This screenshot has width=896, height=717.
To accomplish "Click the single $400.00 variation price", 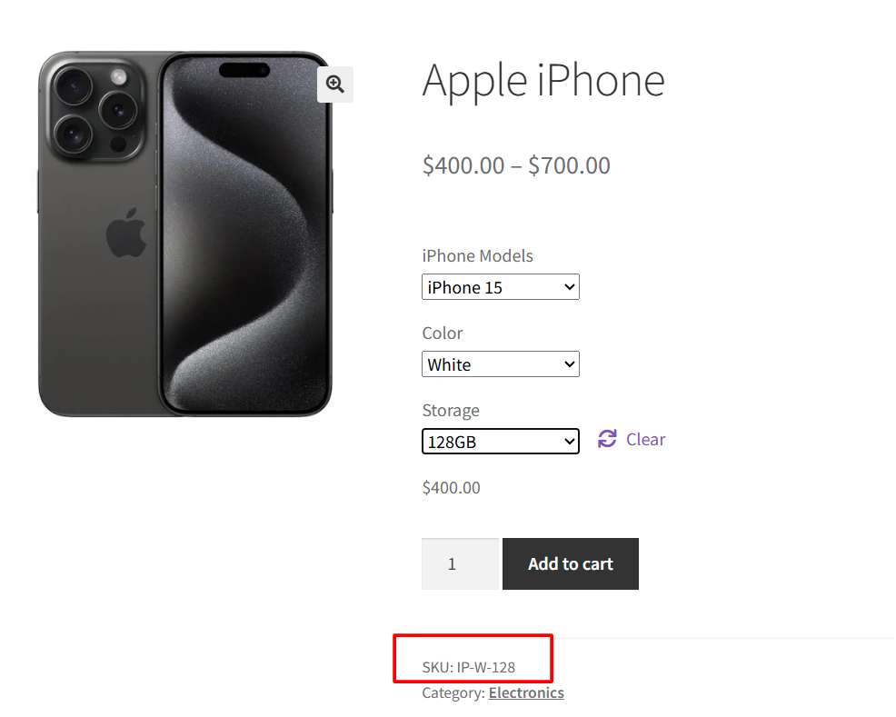I will point(452,488).
